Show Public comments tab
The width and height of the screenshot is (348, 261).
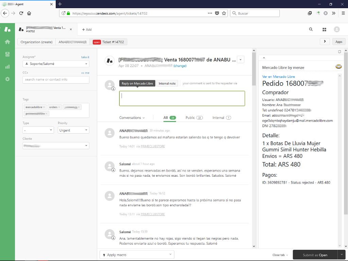[194, 118]
